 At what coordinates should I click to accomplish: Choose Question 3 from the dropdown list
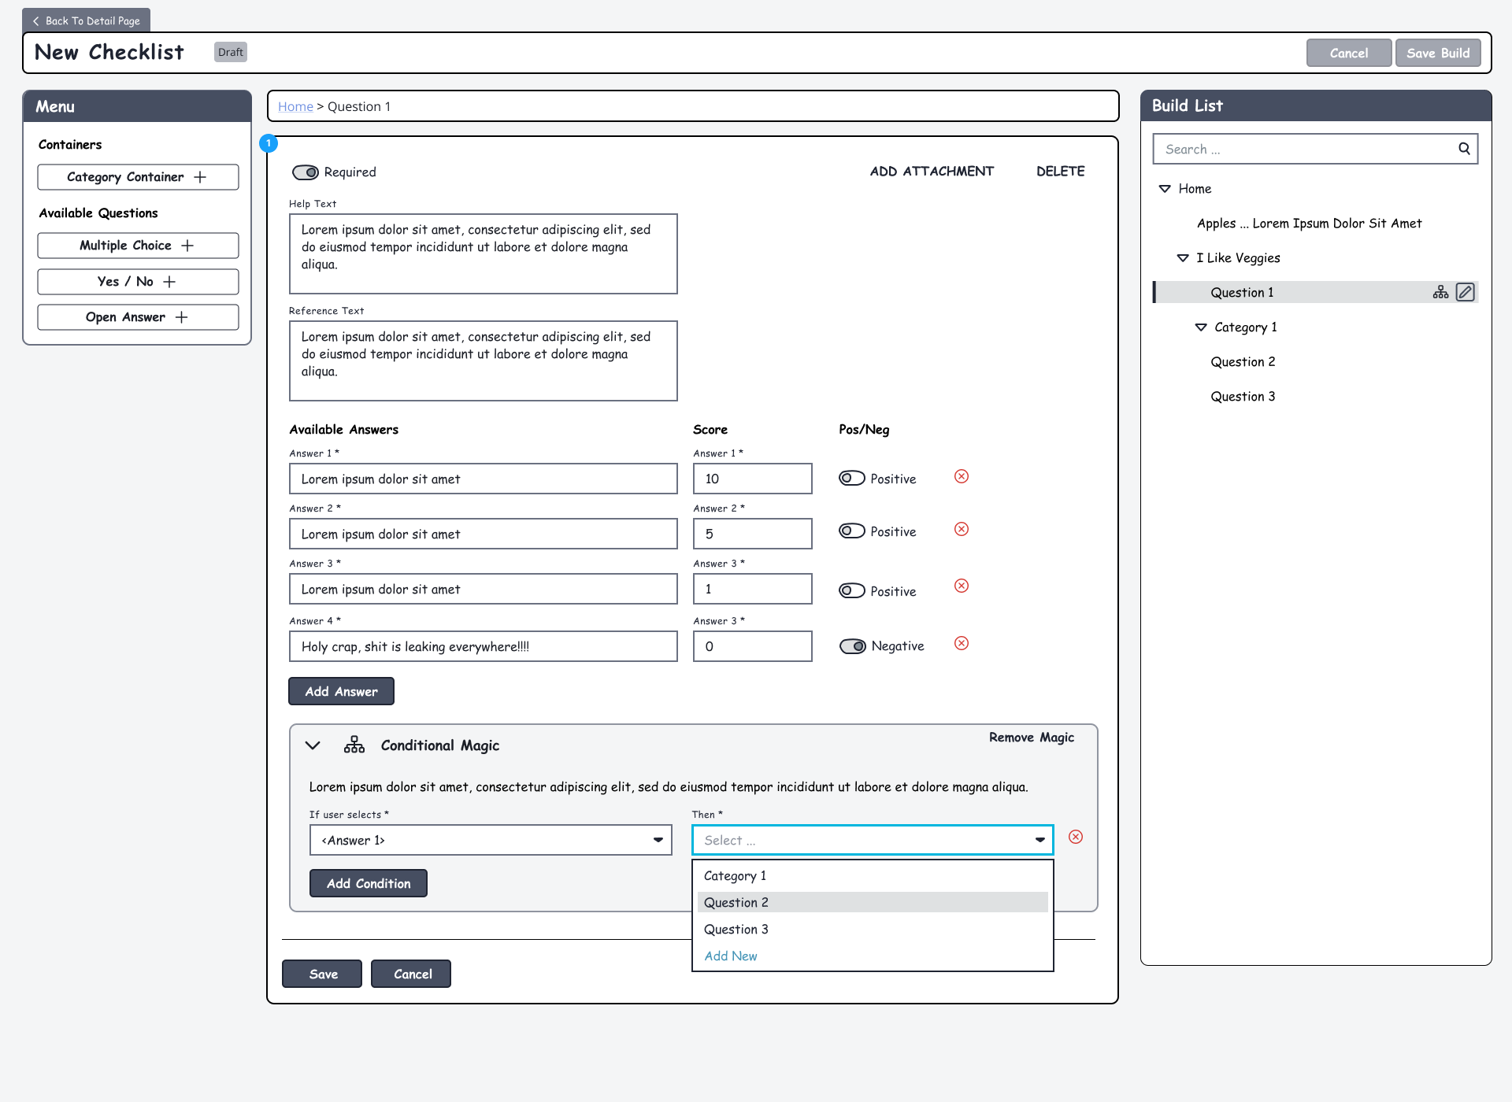[873, 930]
